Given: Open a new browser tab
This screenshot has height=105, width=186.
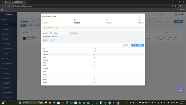Looking at the screenshot, I should point(28,2).
